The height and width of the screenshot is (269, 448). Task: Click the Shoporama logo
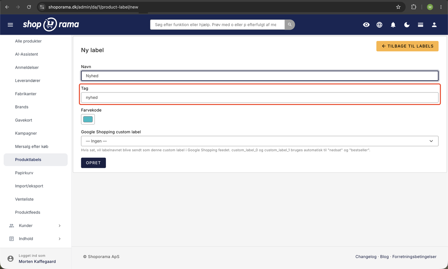(51, 24)
